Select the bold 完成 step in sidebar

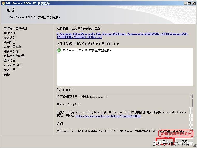pyautogui.click(x=7, y=74)
